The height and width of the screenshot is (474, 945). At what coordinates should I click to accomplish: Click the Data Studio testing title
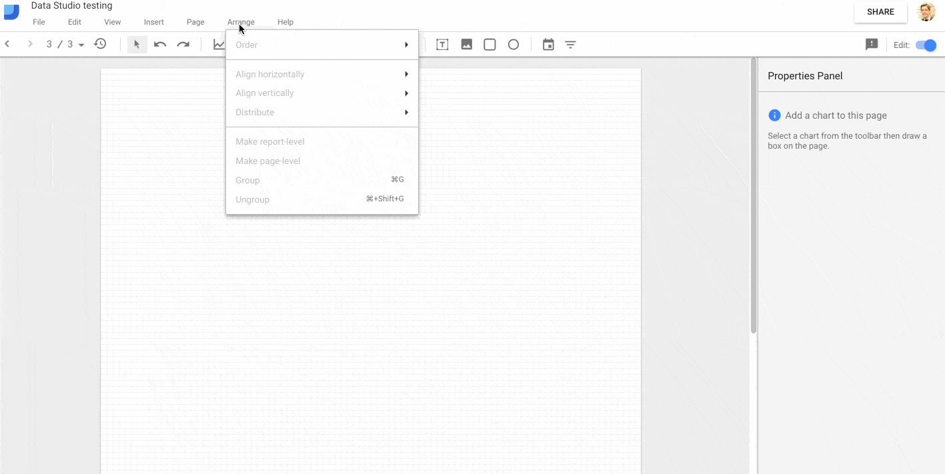(x=71, y=6)
